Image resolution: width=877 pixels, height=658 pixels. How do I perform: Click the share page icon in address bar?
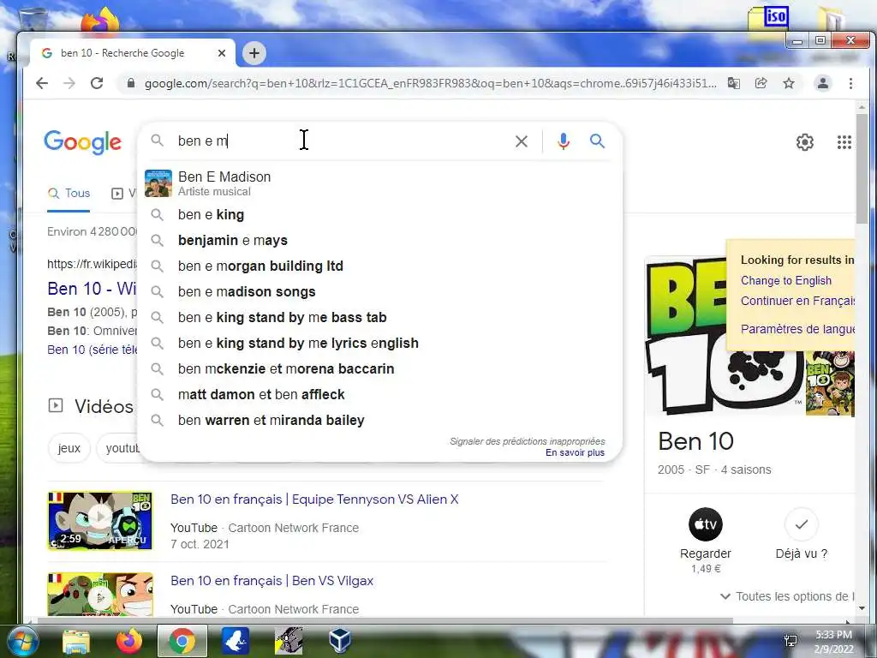click(x=761, y=83)
